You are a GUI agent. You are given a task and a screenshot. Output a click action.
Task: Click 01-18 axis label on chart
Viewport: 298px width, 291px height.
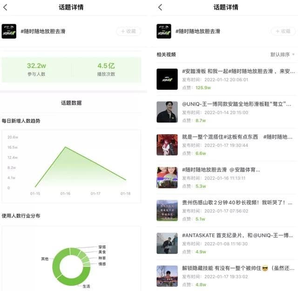click(x=125, y=194)
